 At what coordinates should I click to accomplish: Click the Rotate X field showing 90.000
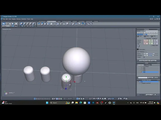(145, 42)
